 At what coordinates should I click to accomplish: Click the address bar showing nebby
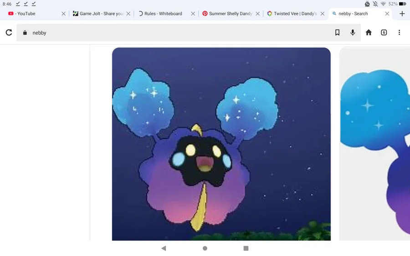point(189,33)
